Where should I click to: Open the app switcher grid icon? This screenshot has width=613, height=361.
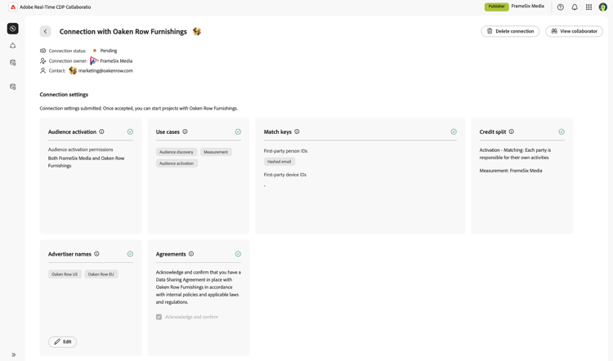click(588, 7)
